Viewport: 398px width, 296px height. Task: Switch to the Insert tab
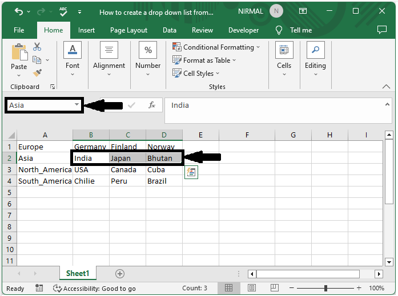click(86, 30)
